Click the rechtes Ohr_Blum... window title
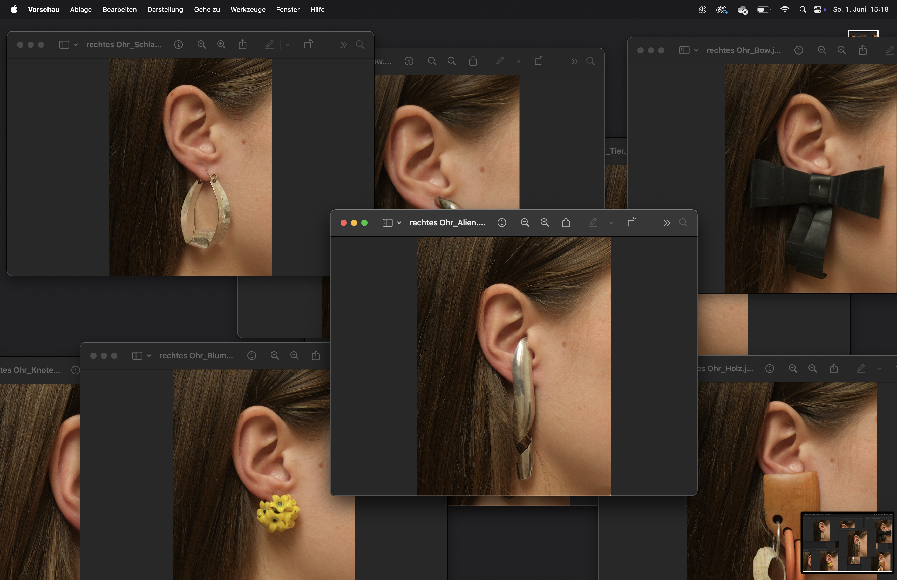 196,355
